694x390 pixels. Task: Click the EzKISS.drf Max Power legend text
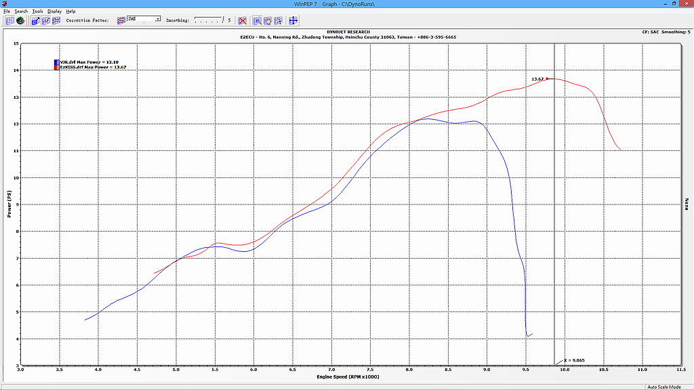pos(93,67)
